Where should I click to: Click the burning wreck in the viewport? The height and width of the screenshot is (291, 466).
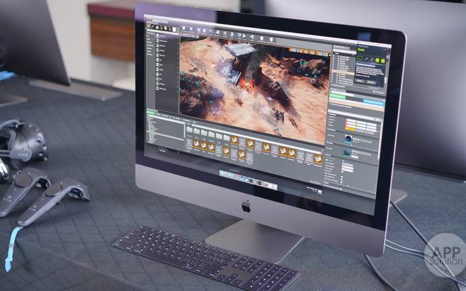coord(247,83)
